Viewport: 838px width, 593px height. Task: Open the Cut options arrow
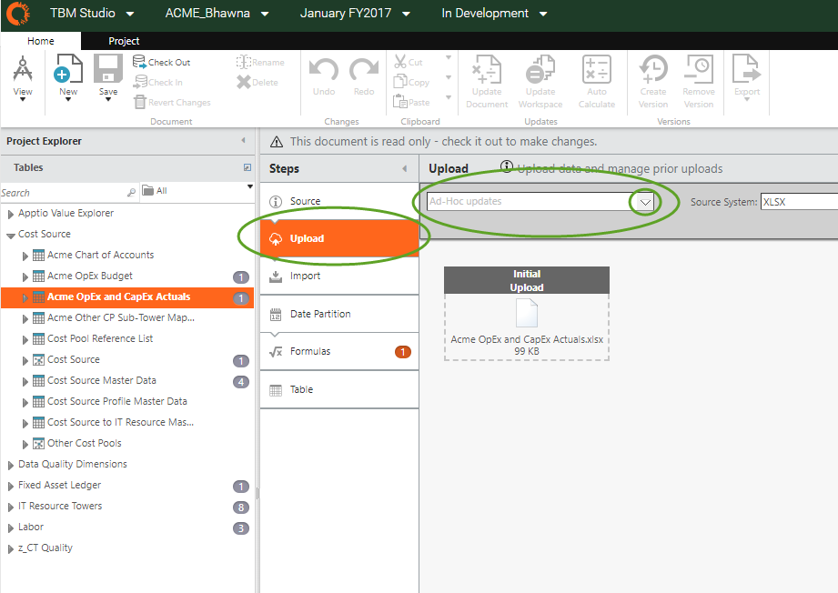point(449,57)
